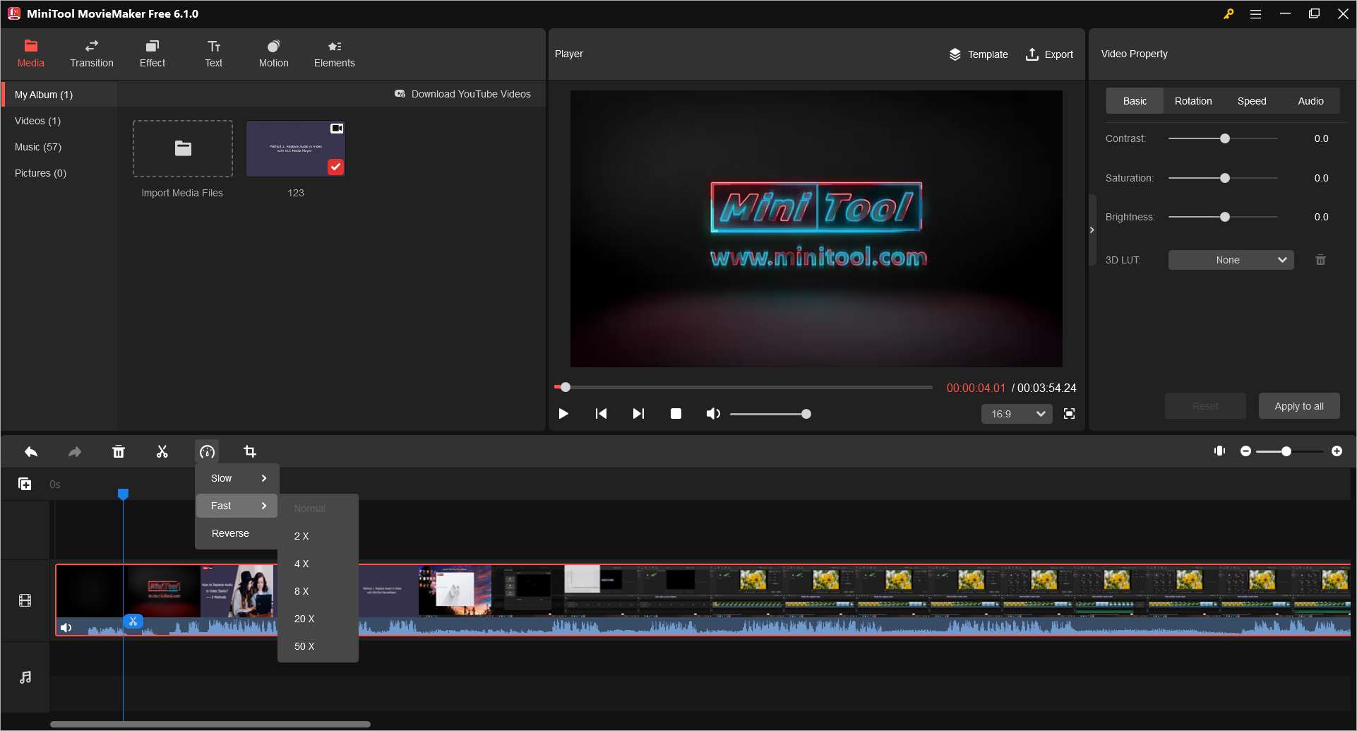
Task: Select the Crop tool
Action: [250, 451]
